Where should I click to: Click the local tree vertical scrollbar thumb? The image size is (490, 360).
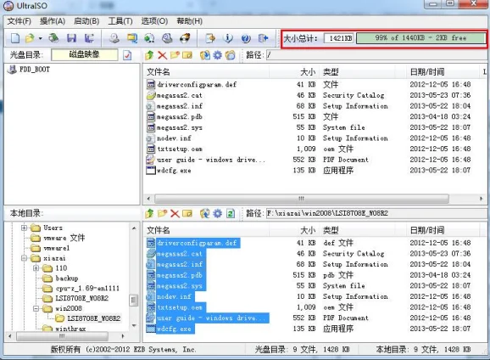(x=133, y=301)
